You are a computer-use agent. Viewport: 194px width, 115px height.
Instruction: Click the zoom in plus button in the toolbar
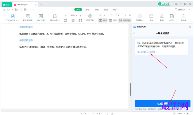pyautogui.click(x=81, y=15)
